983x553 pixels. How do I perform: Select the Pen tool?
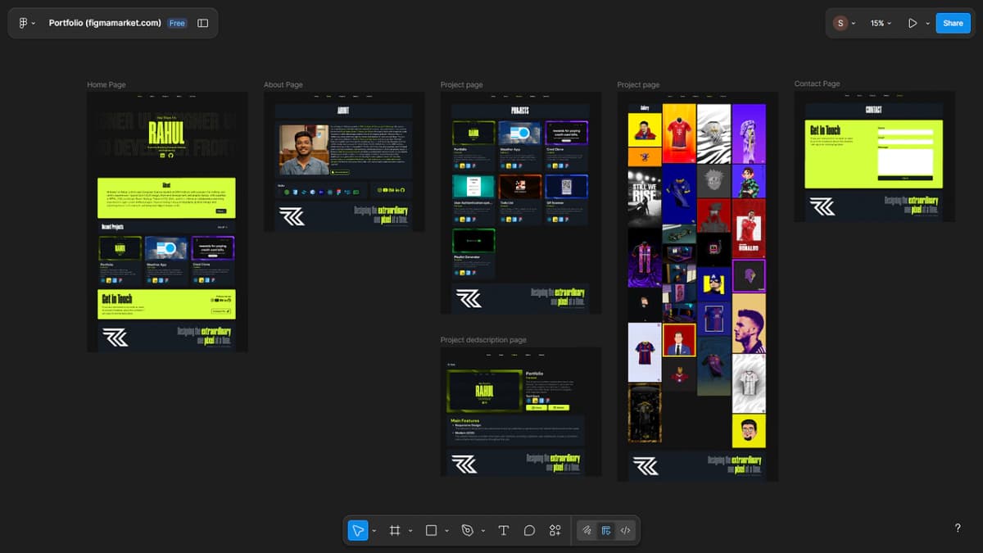pos(467,530)
